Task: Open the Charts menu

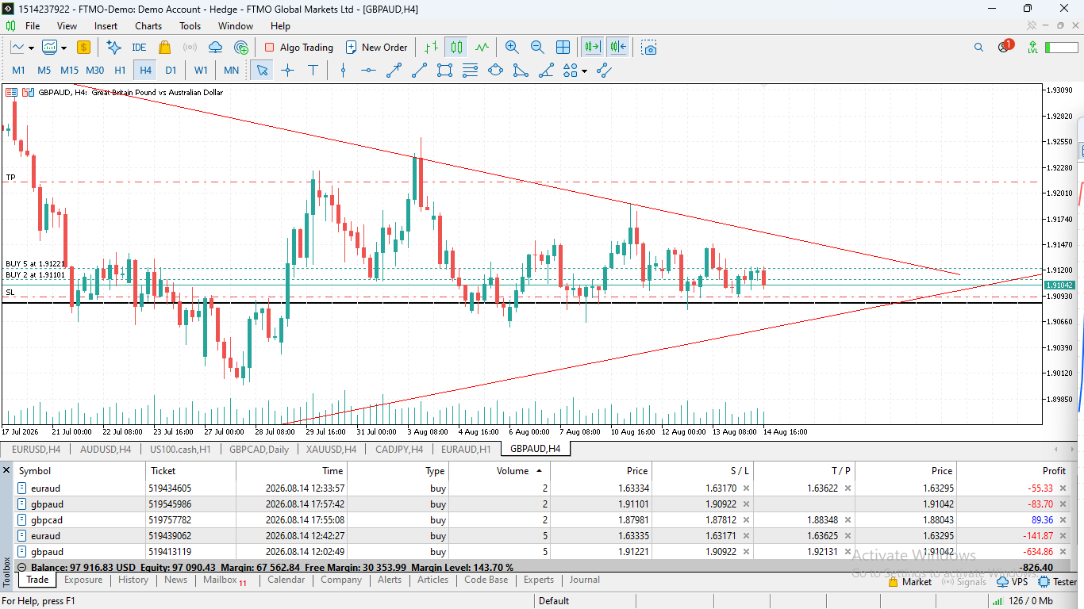Action: tap(148, 26)
